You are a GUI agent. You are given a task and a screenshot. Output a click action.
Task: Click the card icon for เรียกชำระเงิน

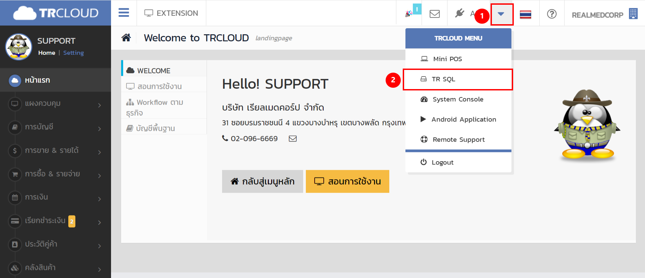tap(15, 221)
